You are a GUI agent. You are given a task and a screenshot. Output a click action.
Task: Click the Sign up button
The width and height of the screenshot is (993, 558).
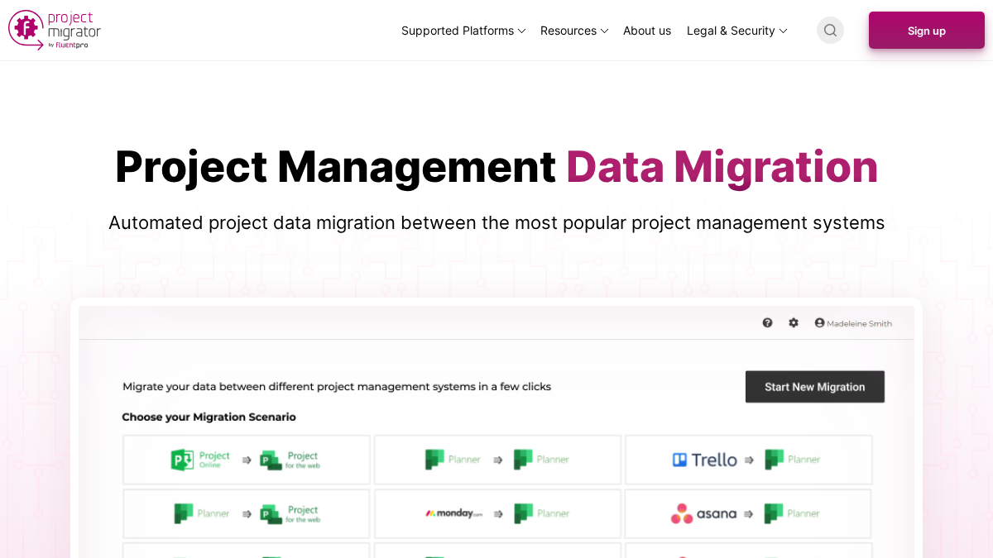[x=927, y=31]
